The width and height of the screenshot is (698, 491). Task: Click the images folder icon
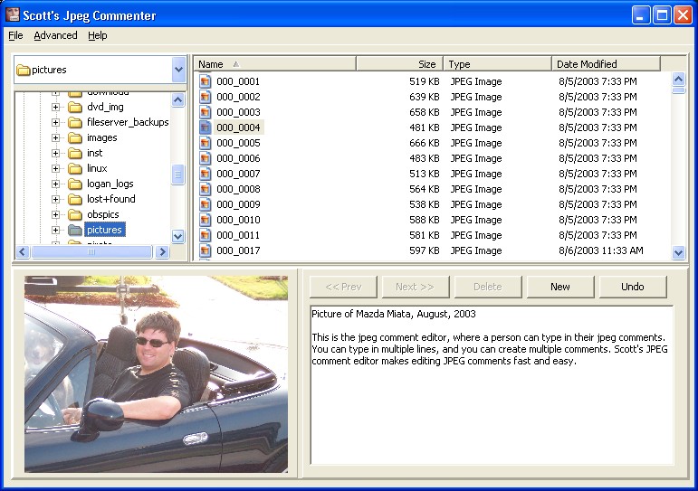(x=75, y=137)
